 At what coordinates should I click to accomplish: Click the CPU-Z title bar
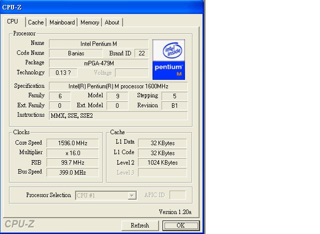(102, 7)
